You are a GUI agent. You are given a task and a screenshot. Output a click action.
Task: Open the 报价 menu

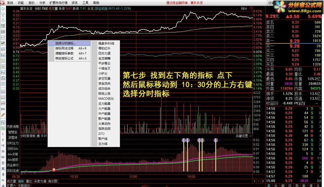[32, 3]
